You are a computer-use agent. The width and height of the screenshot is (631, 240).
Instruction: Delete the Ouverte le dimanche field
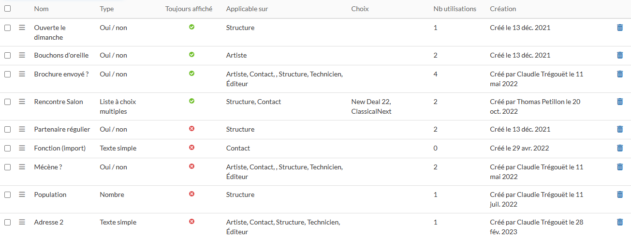[620, 28]
